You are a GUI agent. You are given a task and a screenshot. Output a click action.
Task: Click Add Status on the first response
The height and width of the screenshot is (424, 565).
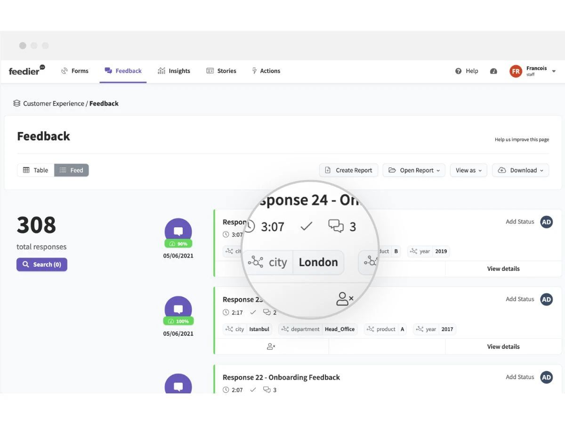[x=520, y=221]
